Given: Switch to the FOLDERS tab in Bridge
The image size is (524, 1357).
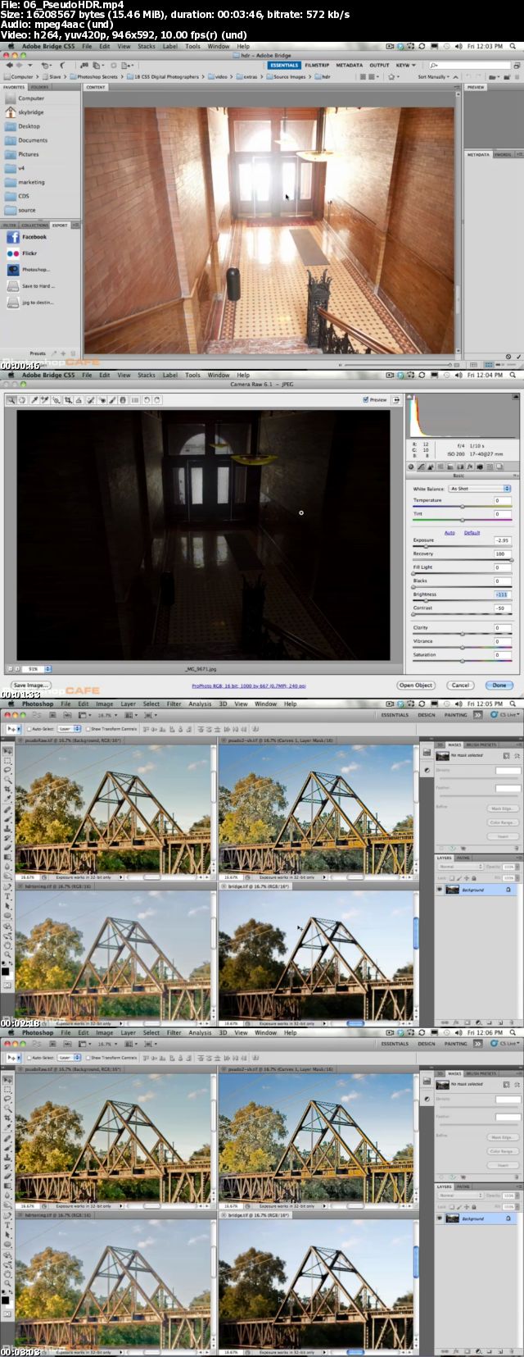Looking at the screenshot, I should point(39,87).
